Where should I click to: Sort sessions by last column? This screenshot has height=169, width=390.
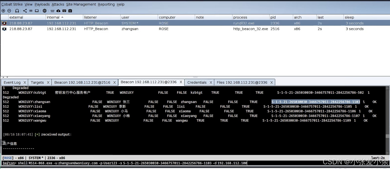330,17
